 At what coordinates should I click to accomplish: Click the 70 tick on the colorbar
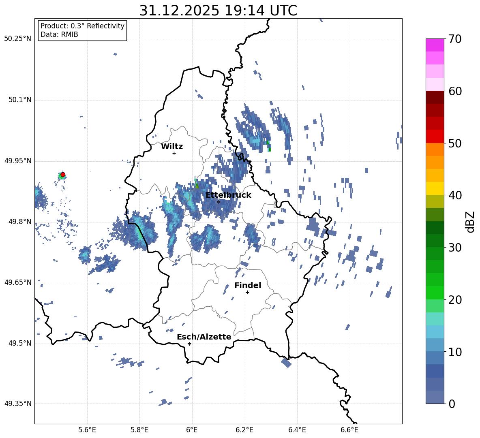[x=455, y=39]
